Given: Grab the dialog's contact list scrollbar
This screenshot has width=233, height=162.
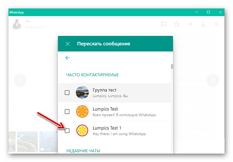Looking at the screenshot, I should click(172, 66).
